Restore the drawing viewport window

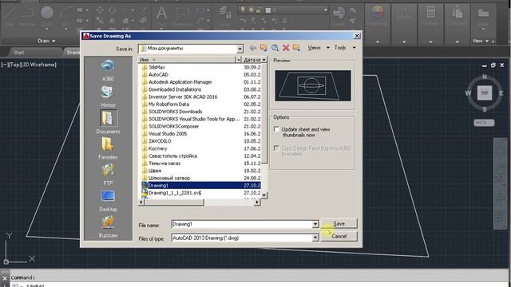click(493, 65)
